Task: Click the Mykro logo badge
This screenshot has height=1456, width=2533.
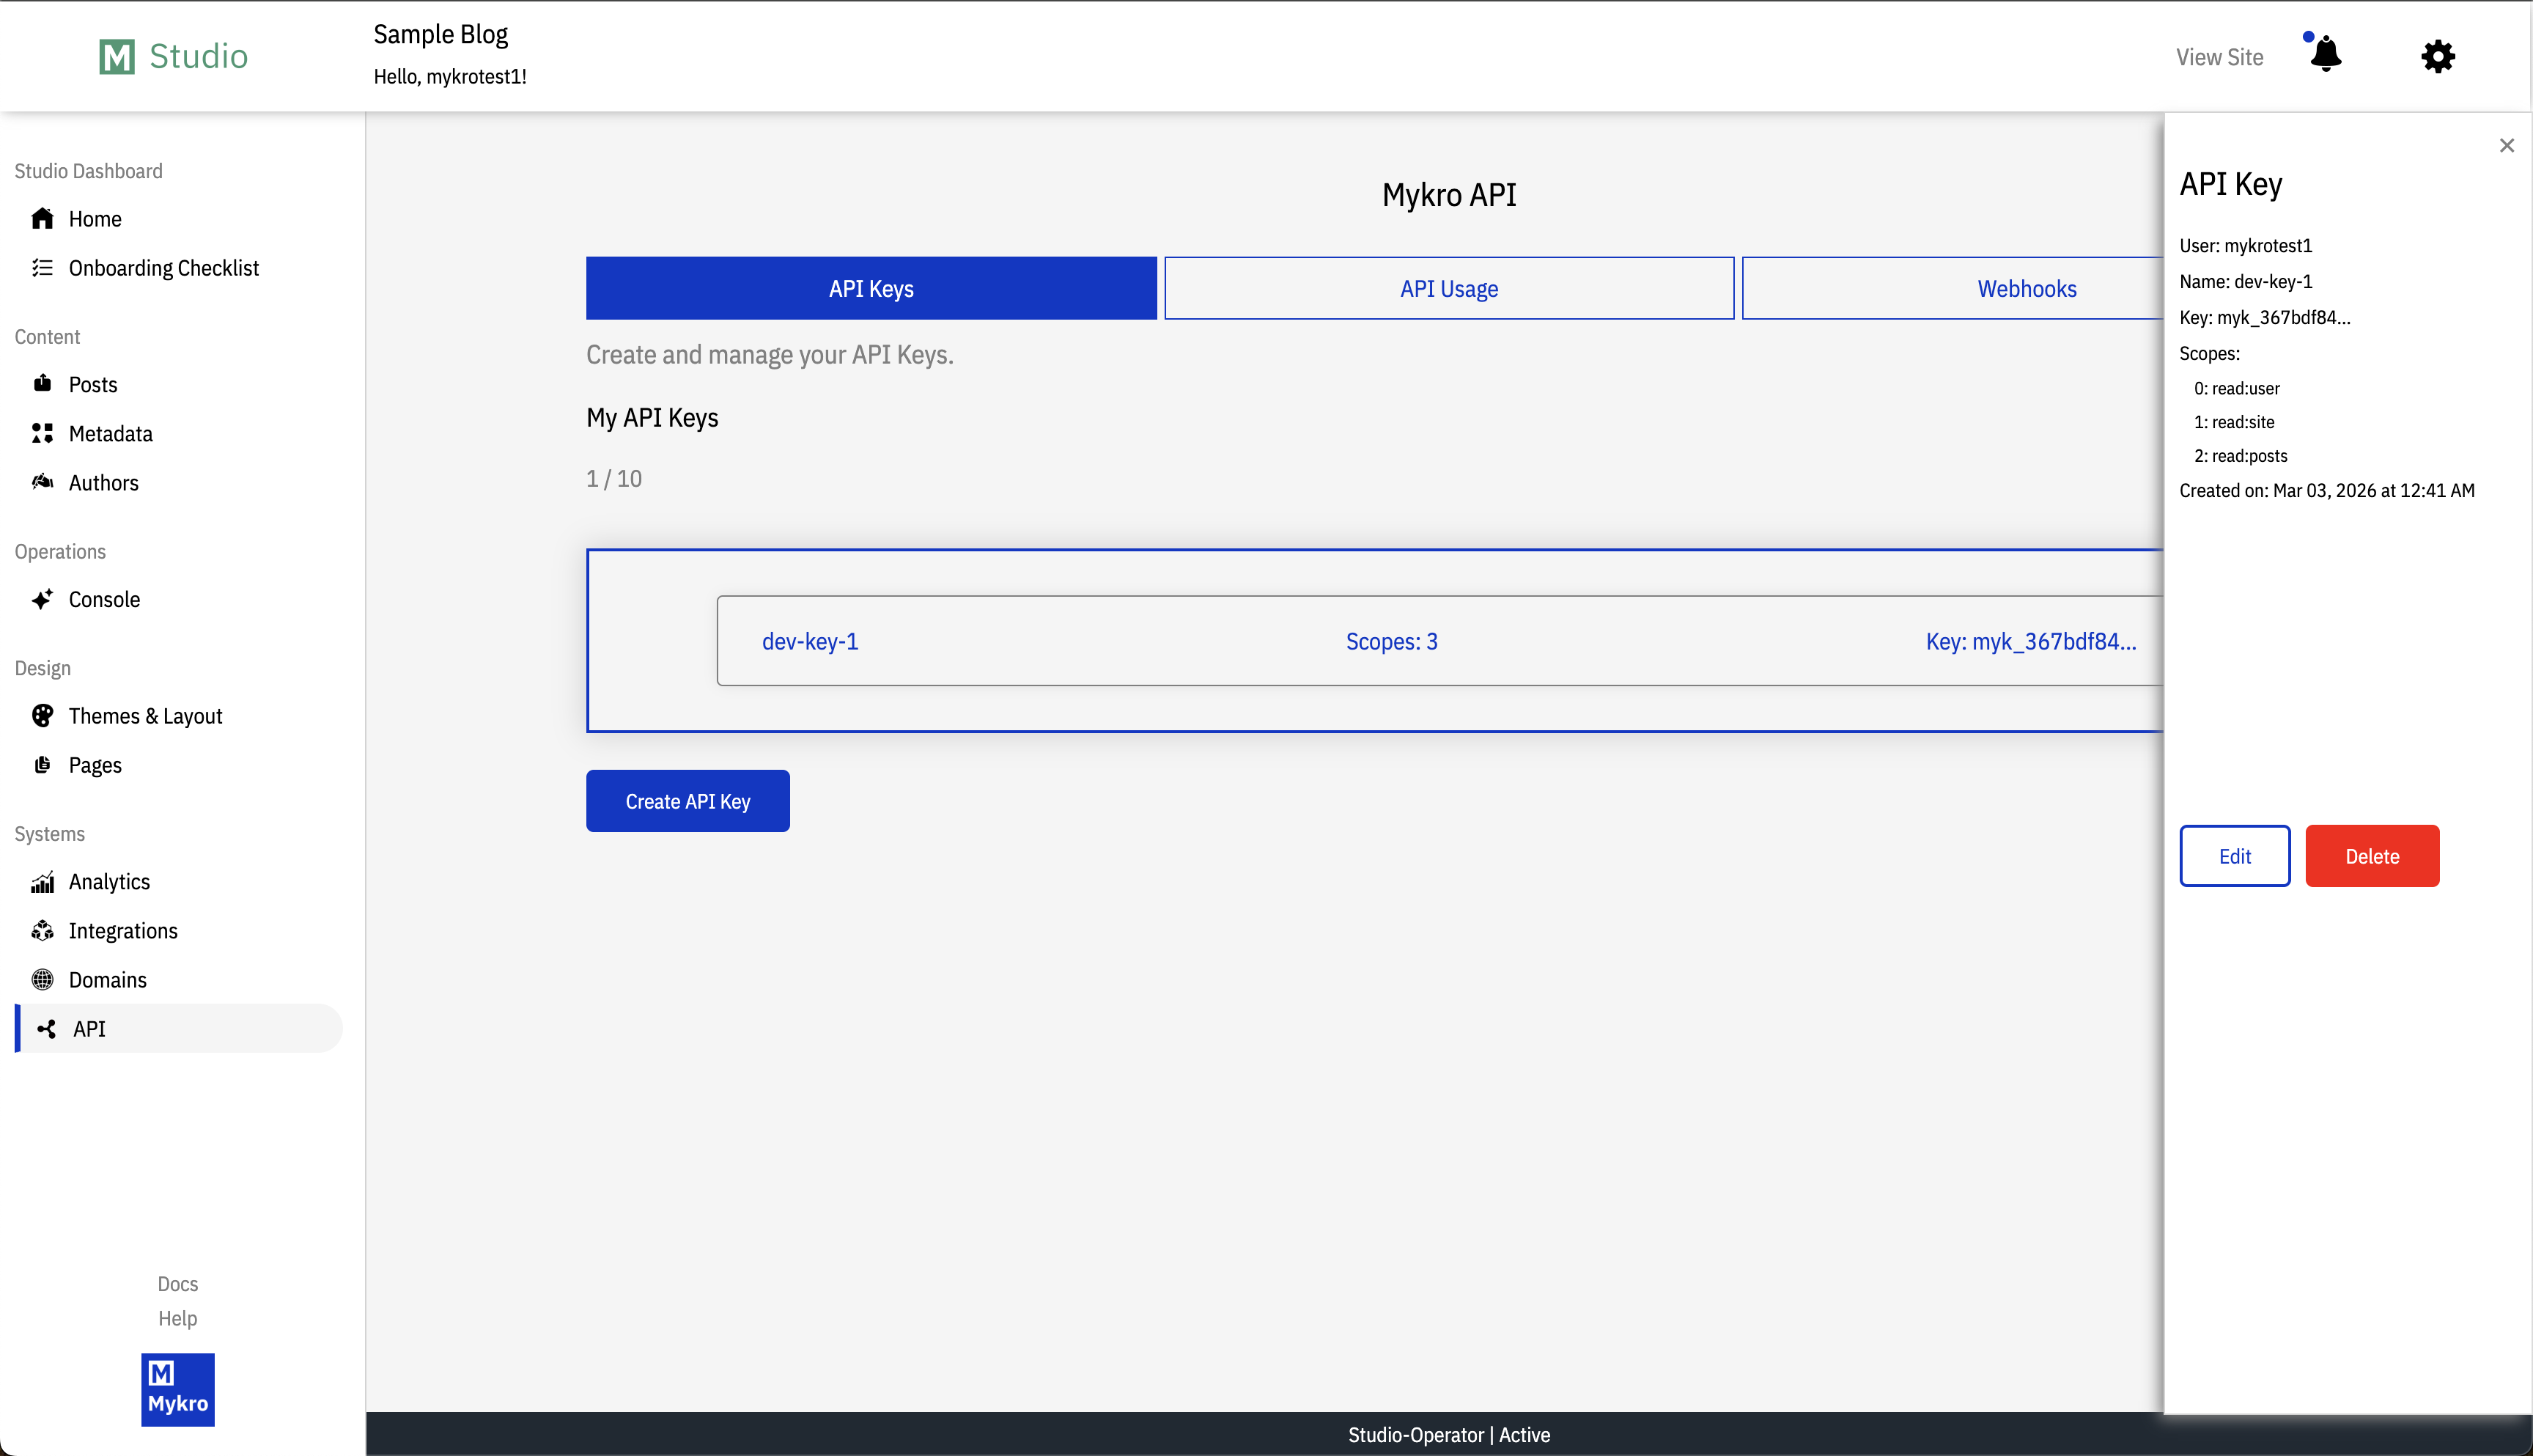Action: click(178, 1389)
